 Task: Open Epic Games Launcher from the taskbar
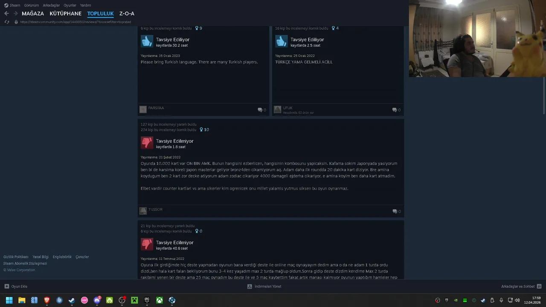click(x=147, y=300)
